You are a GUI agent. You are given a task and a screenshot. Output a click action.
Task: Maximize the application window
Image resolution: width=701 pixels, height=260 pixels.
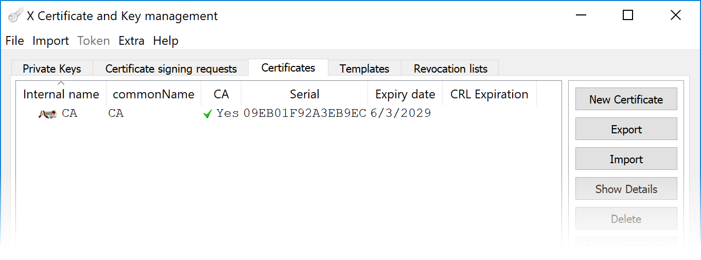pyautogui.click(x=627, y=15)
